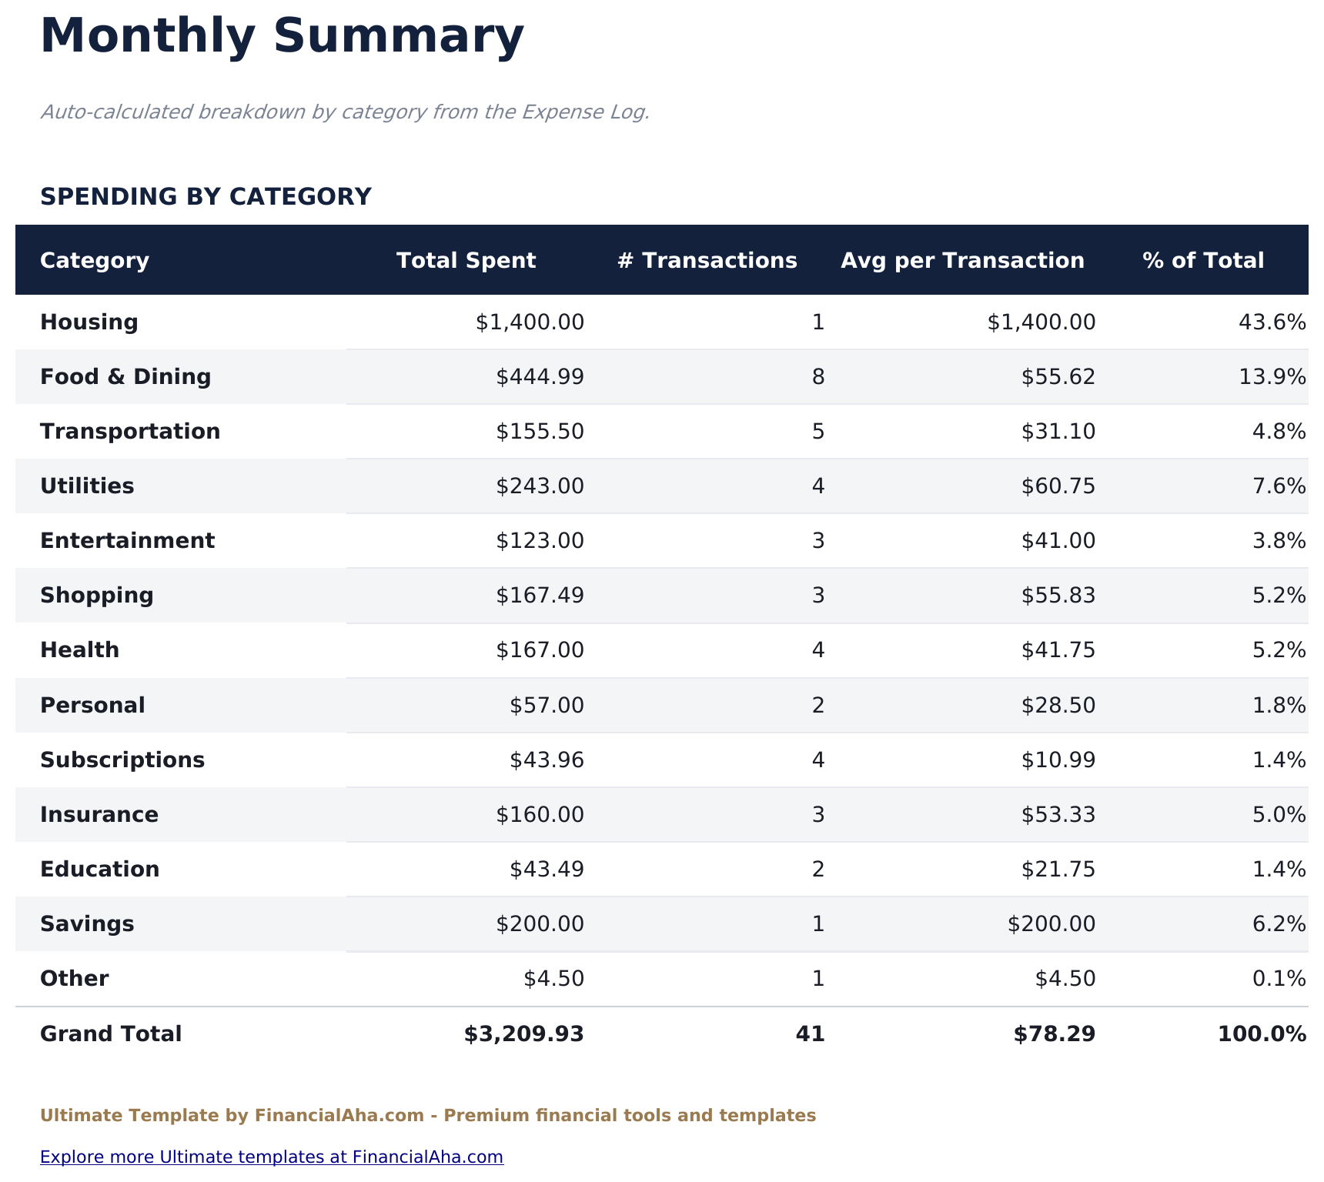Click the Other category row

tap(74, 978)
